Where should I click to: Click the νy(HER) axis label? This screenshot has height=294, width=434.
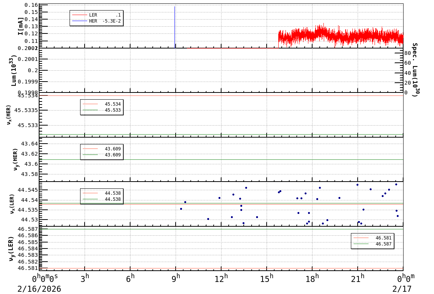point(15,159)
